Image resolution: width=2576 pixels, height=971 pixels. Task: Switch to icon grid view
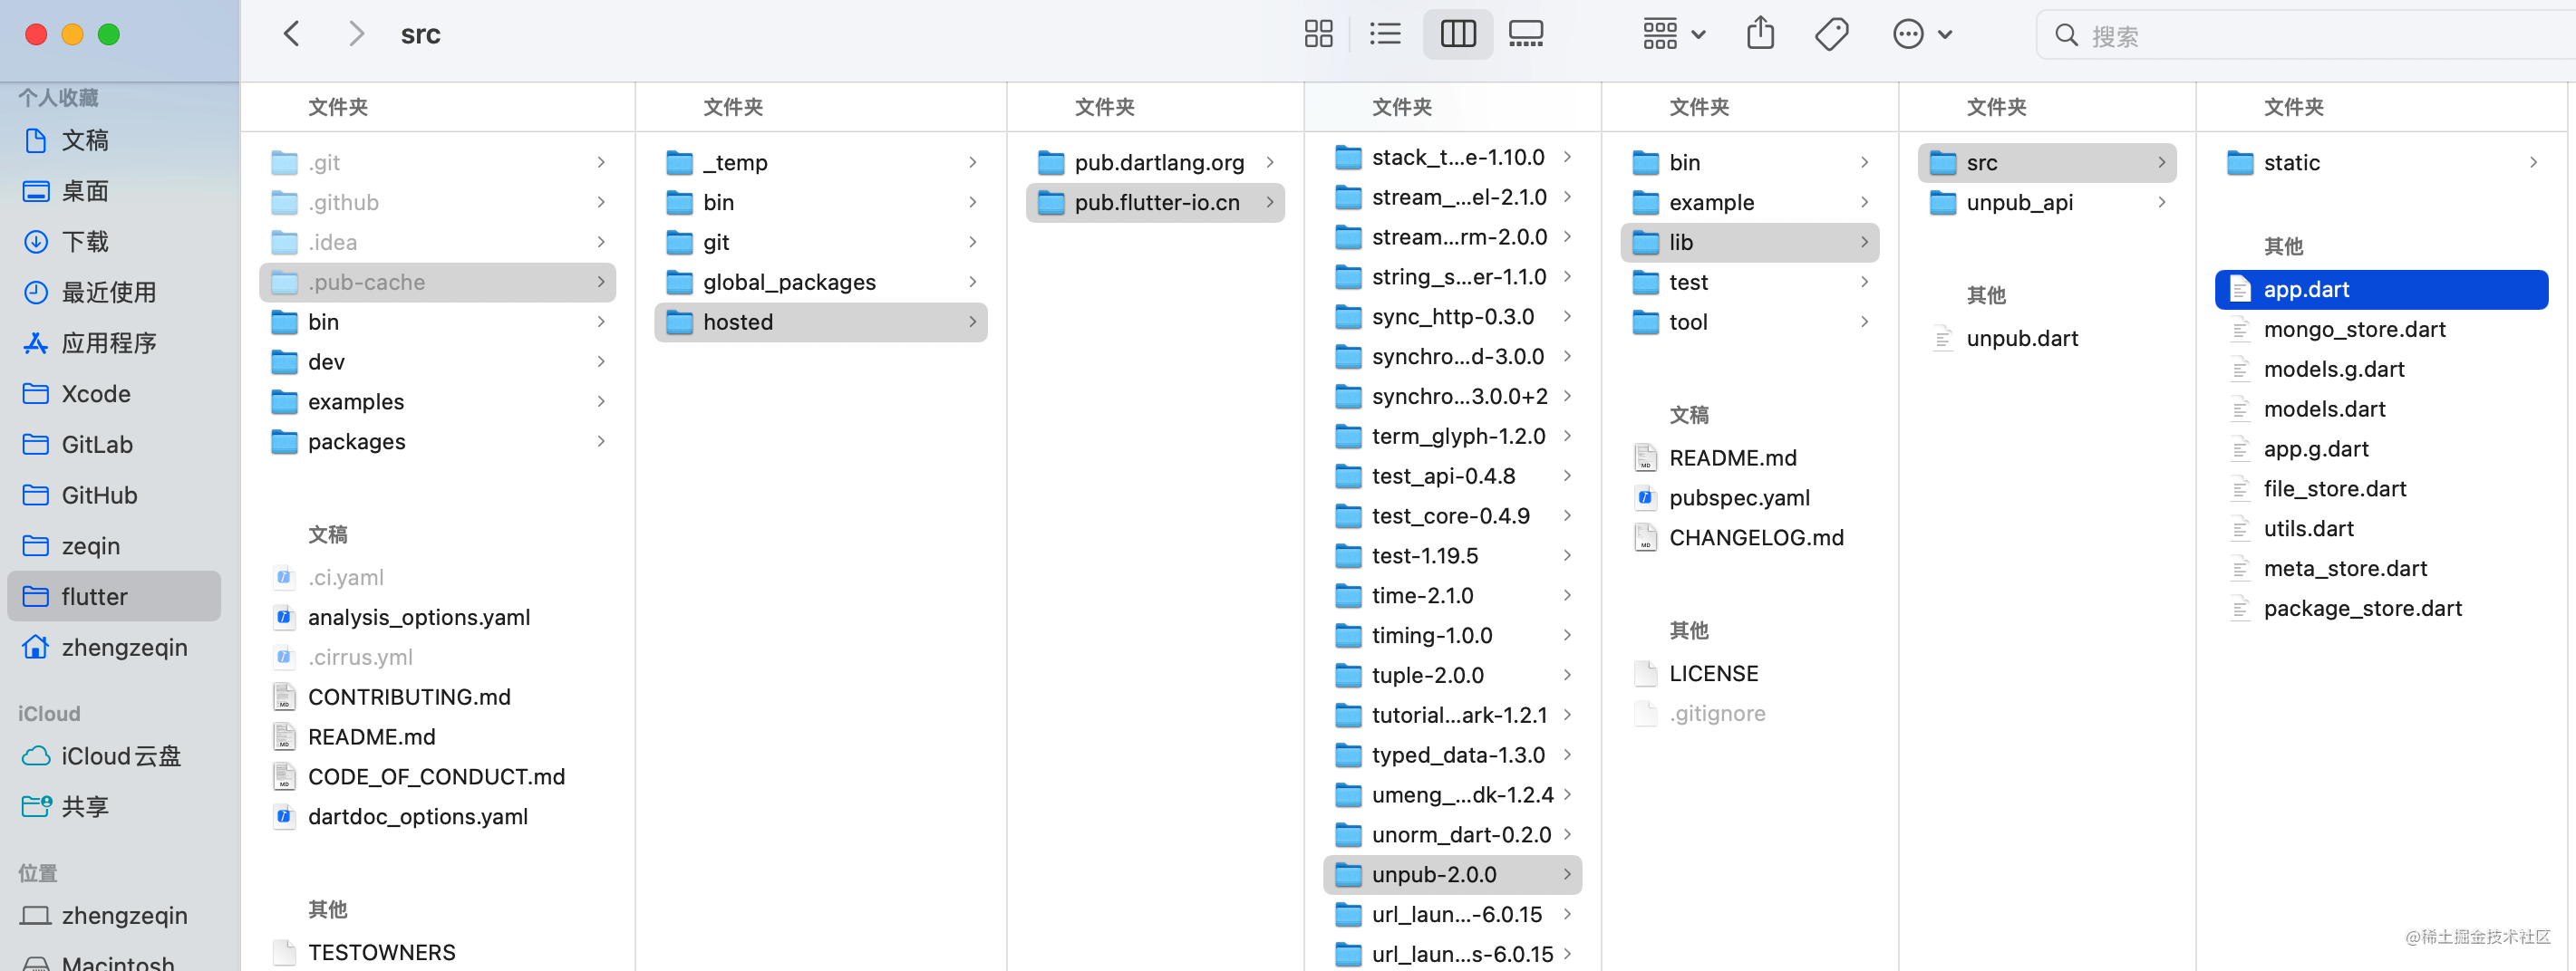[x=1318, y=33]
